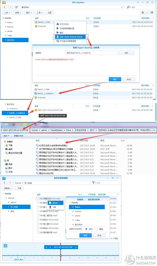
Task: Choose 装载 Hyper Backup 目的地 menu entry
Action: pyautogui.click(x=71, y=37)
